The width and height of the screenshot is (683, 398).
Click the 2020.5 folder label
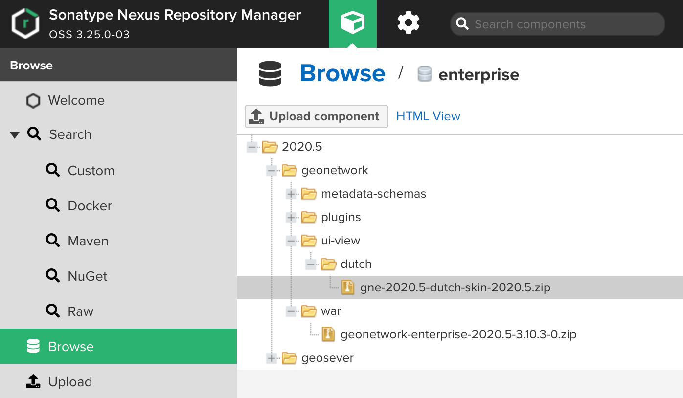click(302, 147)
